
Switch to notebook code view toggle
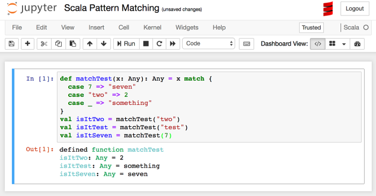click(318, 44)
